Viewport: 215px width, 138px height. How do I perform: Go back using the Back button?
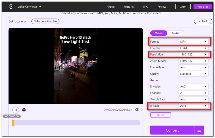[203, 21]
